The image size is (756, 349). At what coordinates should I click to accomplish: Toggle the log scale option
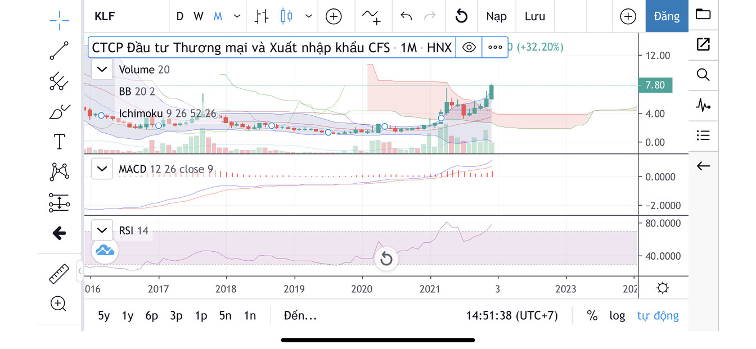click(x=617, y=315)
